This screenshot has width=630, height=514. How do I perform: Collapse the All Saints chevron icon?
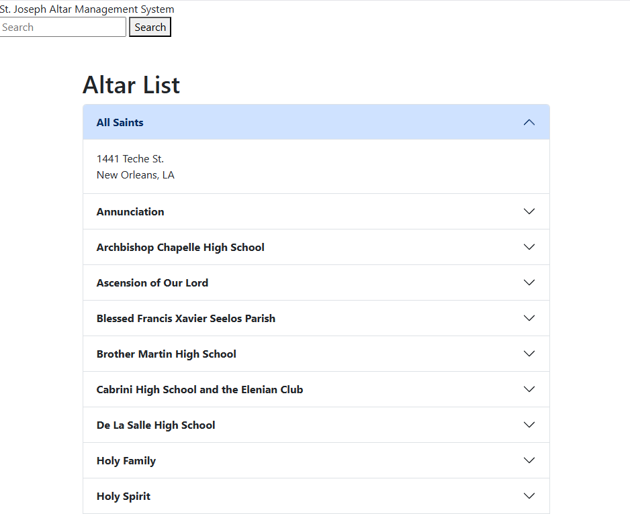click(529, 122)
